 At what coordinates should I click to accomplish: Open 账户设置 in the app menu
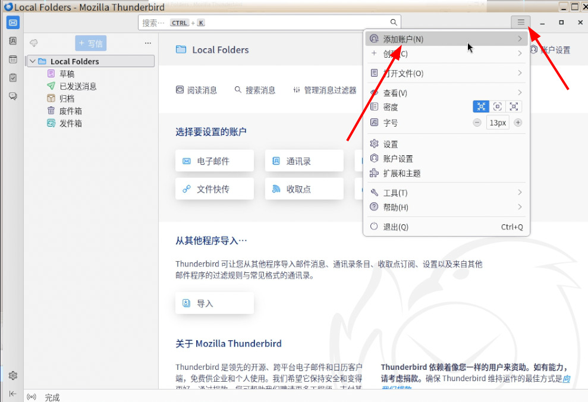tap(446, 159)
